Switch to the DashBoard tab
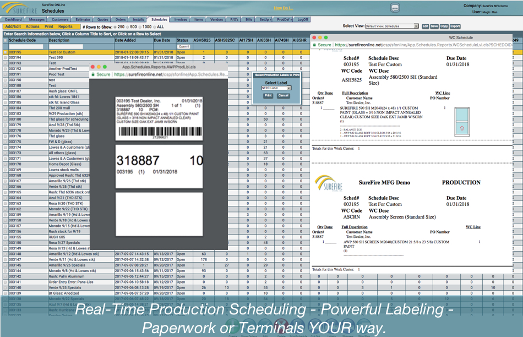This screenshot has height=337, width=523. [13, 20]
